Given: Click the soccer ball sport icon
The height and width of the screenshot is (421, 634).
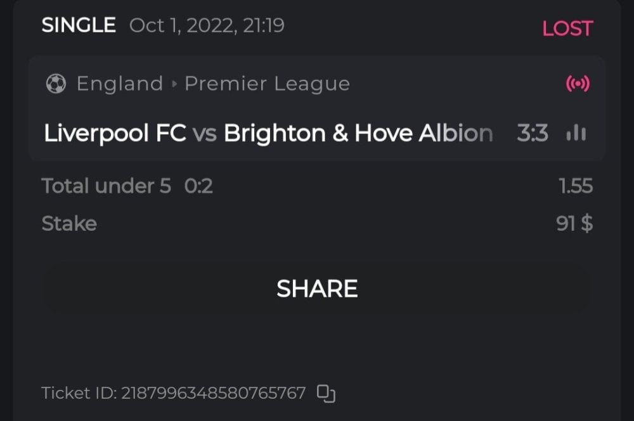Looking at the screenshot, I should click(x=56, y=84).
